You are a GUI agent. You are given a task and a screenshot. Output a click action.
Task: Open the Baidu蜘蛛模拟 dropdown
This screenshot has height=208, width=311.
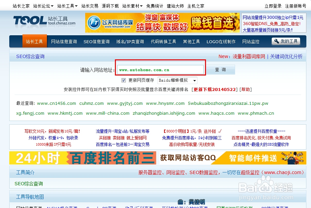click(x=177, y=80)
